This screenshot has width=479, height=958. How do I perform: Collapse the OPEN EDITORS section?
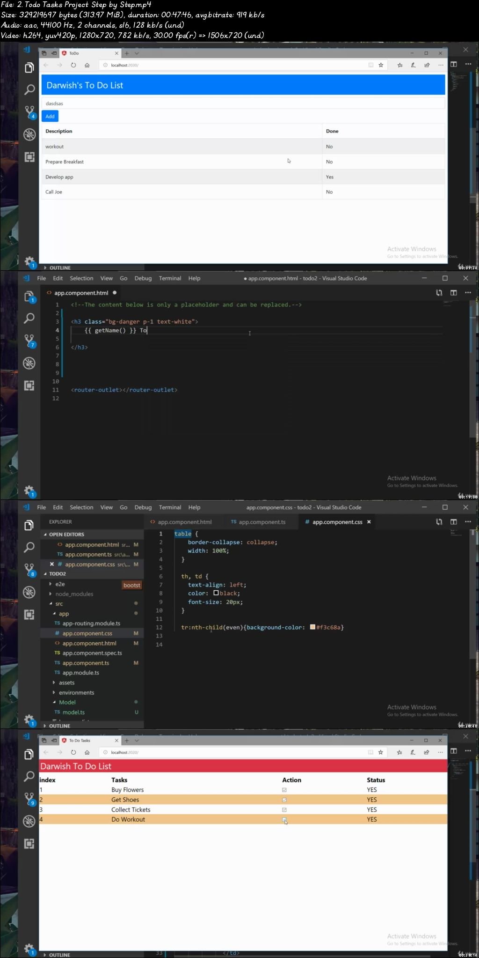coord(45,535)
